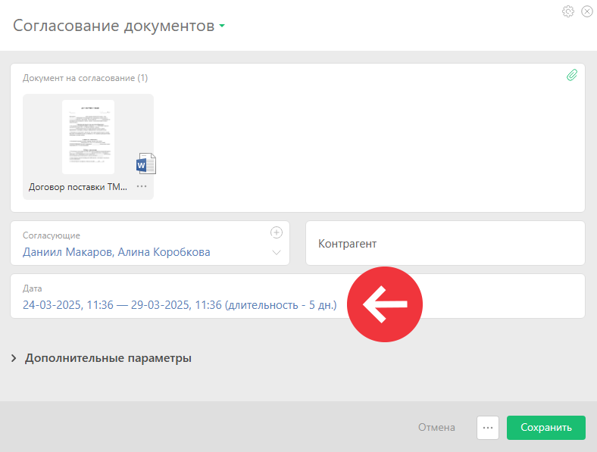The width and height of the screenshot is (597, 452).
Task: Add an approver with the plus icon
Action: [x=277, y=232]
